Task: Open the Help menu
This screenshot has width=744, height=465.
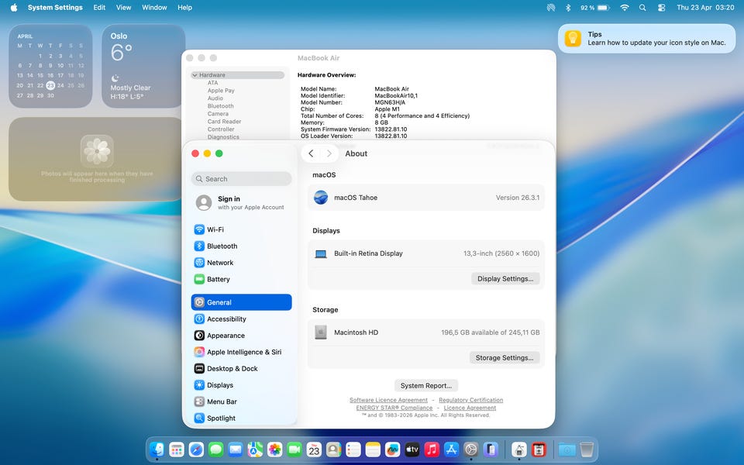Action: pos(184,8)
